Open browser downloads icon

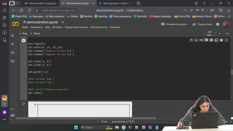(x=229, y=11)
